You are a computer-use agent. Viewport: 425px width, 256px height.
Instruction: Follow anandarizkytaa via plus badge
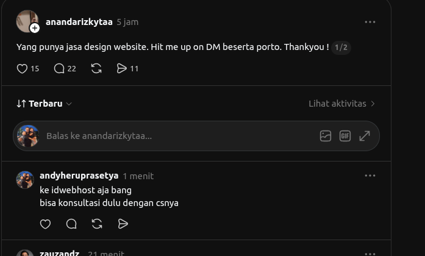click(x=35, y=28)
